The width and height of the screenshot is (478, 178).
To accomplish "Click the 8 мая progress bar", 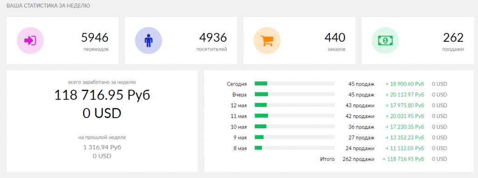I will pyautogui.click(x=295, y=148).
